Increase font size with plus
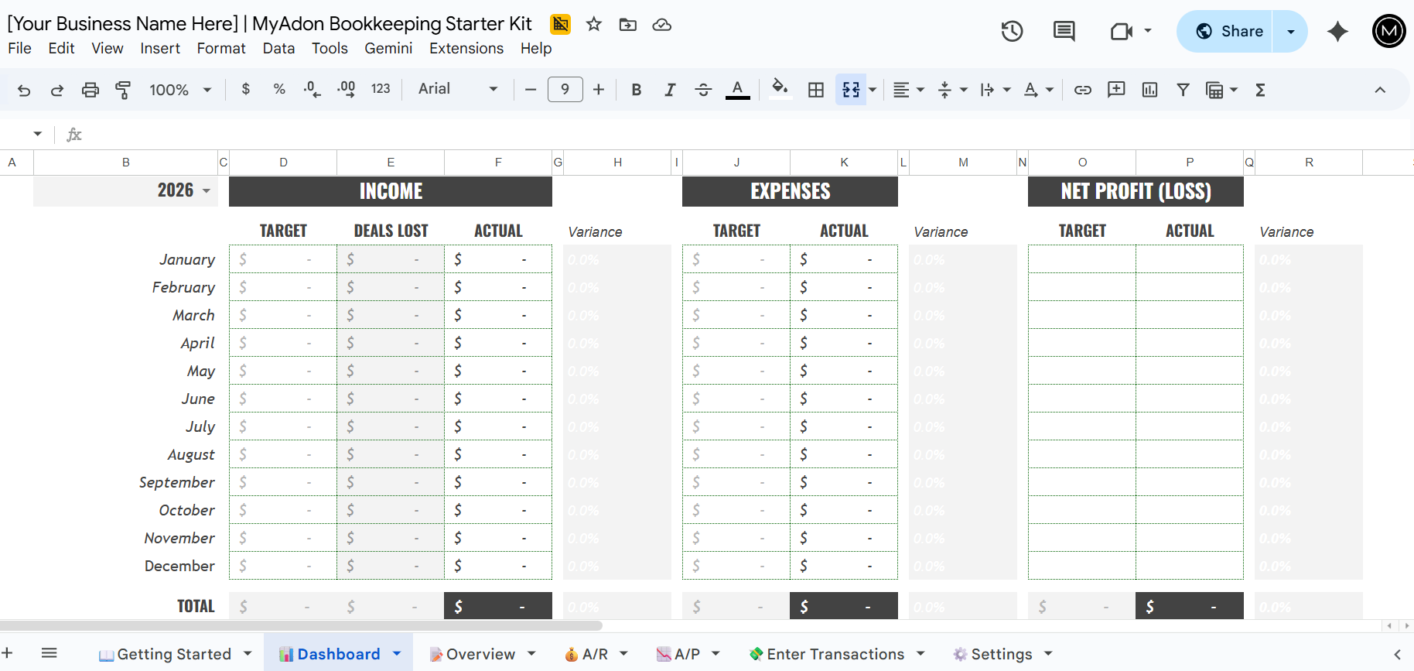 tap(599, 90)
